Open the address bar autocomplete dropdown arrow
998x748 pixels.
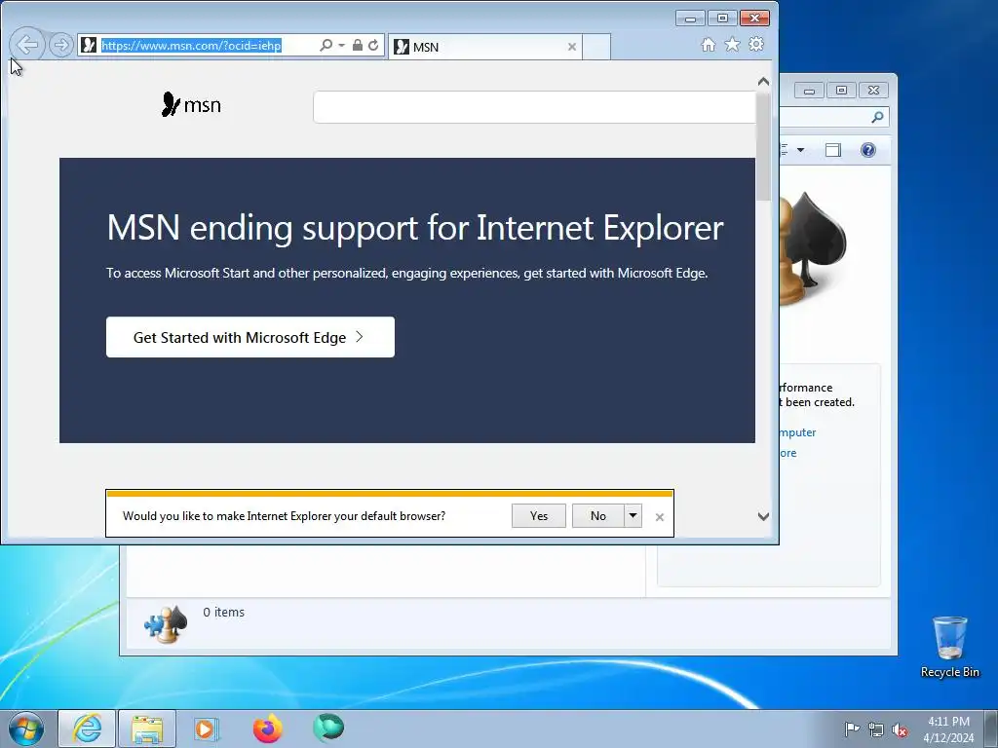(x=342, y=45)
